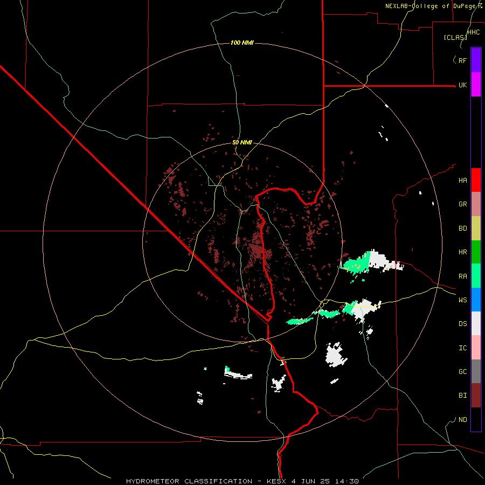The image size is (485, 485).
Task: Click the HHC product label
Action: (473, 32)
